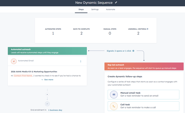Click the pencil icon to rename sequence
Image resolution: width=185 pixels, height=113 pixels.
[x=116, y=3]
